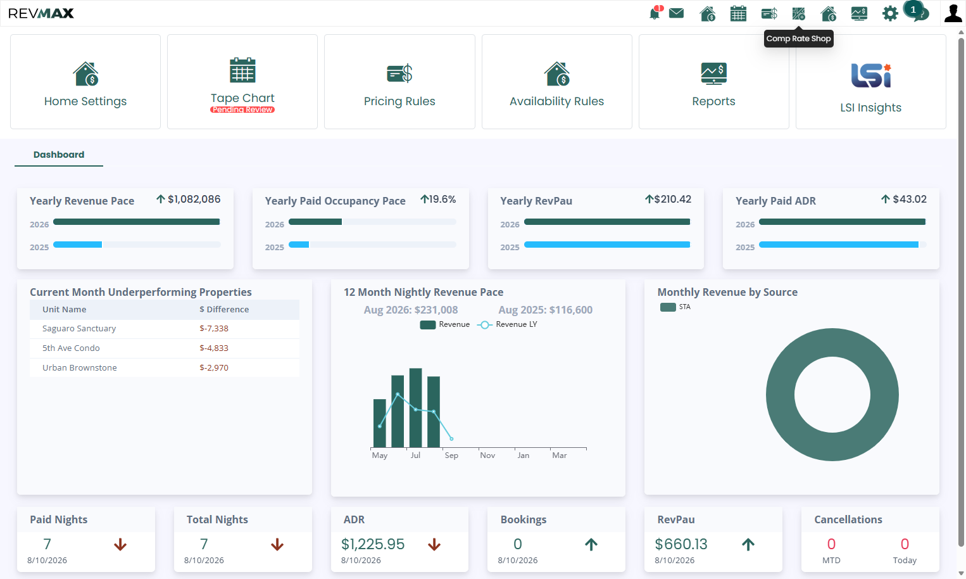Viewport: 966px width, 579px height.
Task: Click the $-7,338 difference value
Action: pos(214,329)
